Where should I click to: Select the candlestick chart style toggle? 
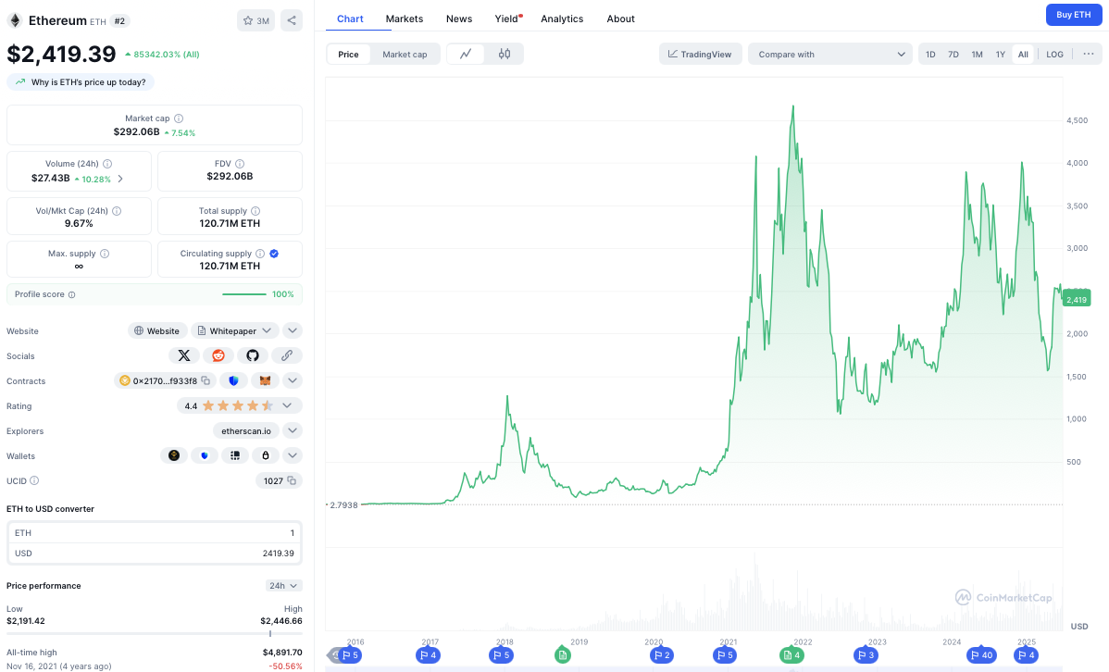[x=505, y=54]
